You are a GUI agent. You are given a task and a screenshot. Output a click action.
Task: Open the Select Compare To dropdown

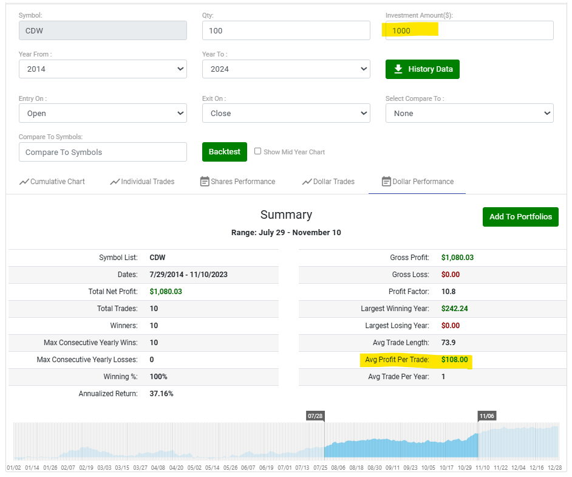(469, 113)
